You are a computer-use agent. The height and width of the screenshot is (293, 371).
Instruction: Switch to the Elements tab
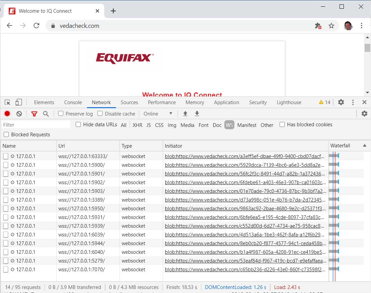pos(44,102)
